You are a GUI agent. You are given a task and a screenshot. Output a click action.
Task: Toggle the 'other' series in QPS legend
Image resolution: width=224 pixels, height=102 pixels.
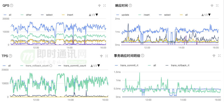pyautogui.click(x=26, y=15)
